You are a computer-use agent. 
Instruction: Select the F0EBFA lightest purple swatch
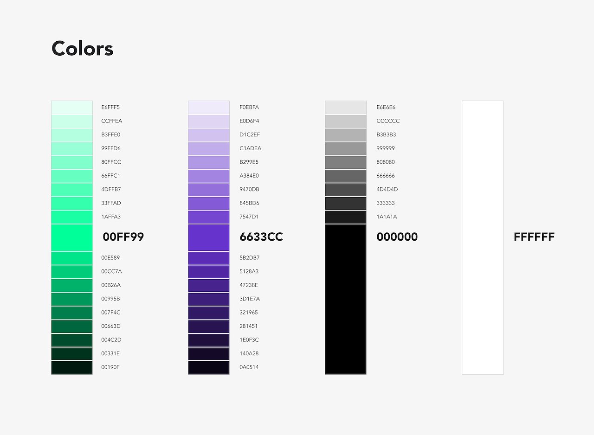[209, 108]
